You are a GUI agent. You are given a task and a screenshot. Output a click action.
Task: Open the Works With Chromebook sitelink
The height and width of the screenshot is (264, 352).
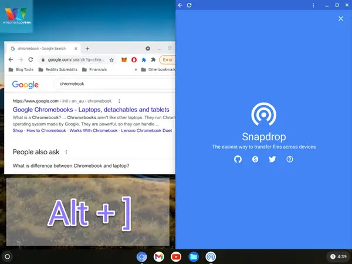(93, 131)
